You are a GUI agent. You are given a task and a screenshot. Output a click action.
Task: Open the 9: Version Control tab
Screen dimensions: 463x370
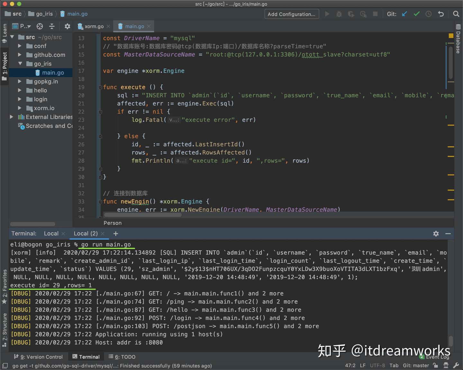[x=38, y=357]
